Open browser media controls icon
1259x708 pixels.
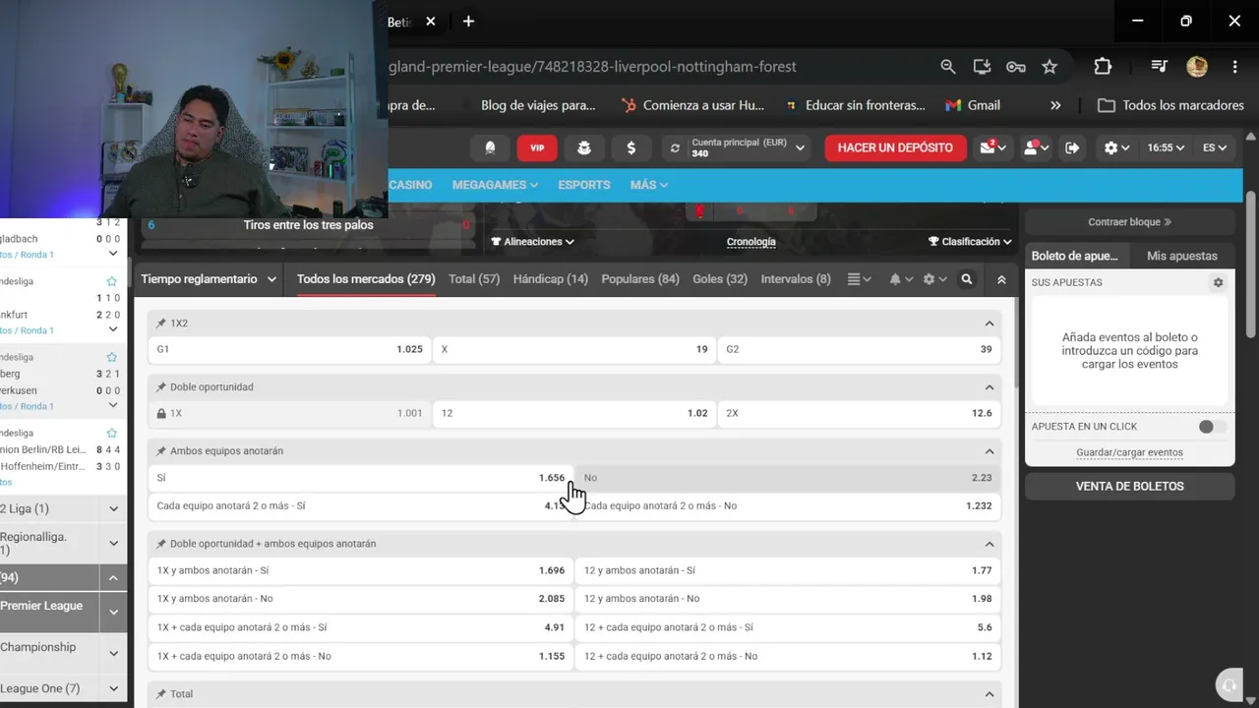pyautogui.click(x=1159, y=67)
